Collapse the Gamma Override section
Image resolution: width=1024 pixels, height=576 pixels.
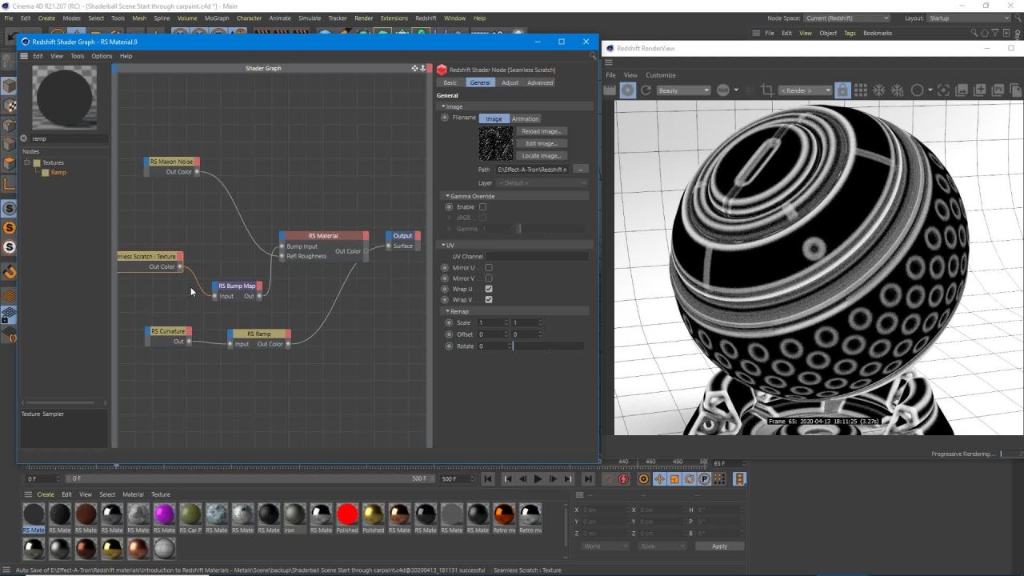tap(448, 196)
